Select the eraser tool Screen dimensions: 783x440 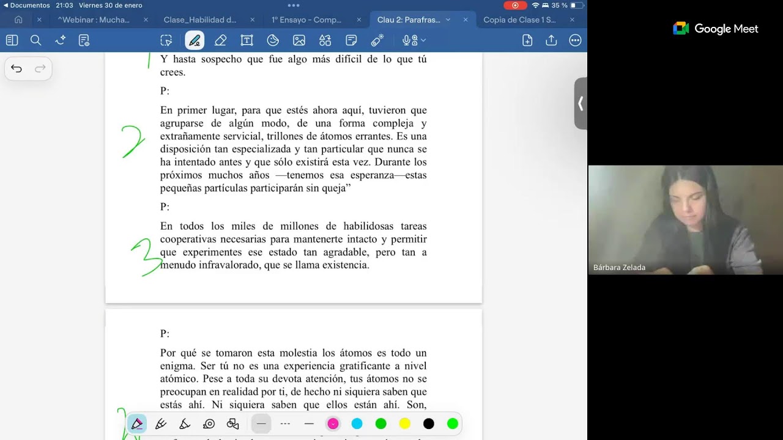pyautogui.click(x=221, y=40)
